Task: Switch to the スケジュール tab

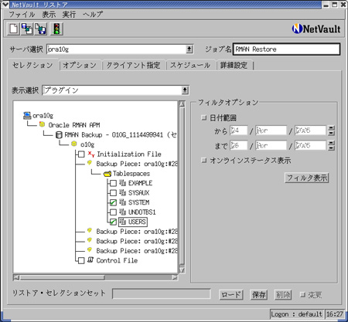Action: click(x=190, y=66)
